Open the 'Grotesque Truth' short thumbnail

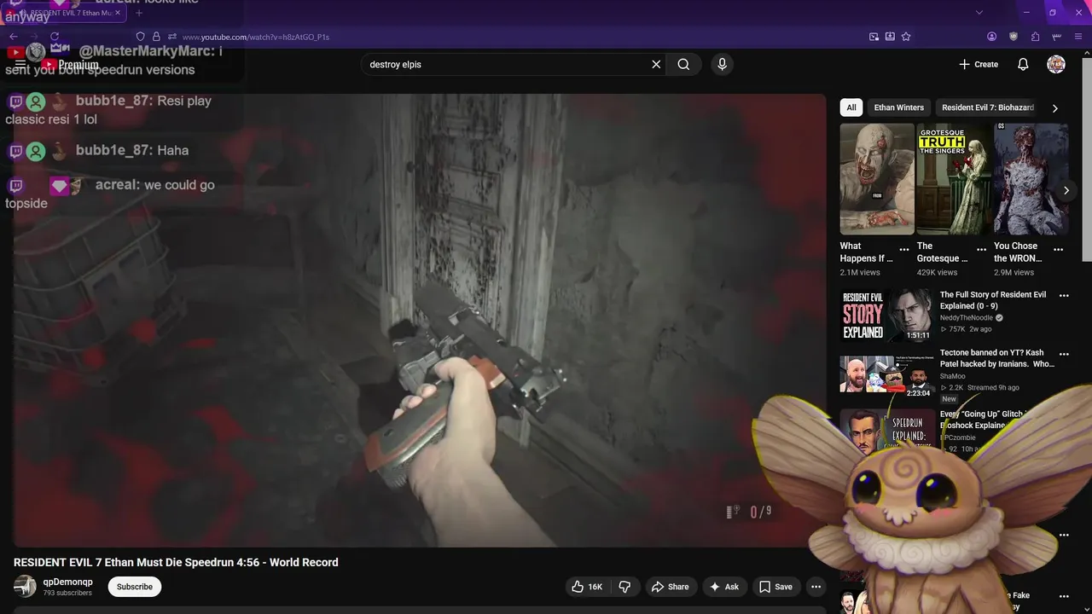(954, 179)
